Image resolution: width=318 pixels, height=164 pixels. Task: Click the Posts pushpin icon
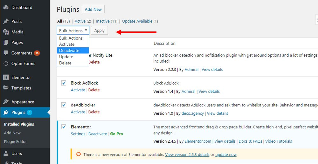tap(6, 21)
